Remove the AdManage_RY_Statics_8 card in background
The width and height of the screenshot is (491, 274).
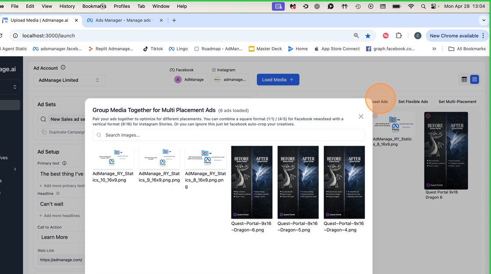click(x=375, y=116)
